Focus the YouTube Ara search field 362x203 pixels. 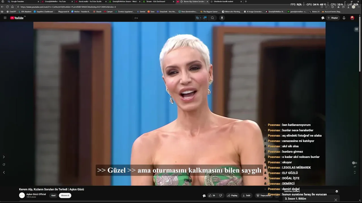[x=164, y=18]
